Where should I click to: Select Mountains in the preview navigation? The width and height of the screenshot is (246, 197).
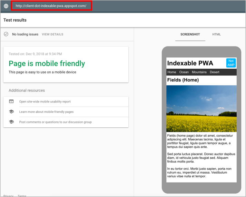(x=199, y=72)
